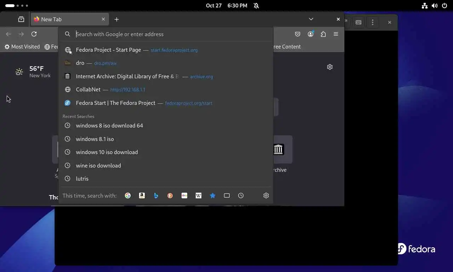Screen dimensions: 453x272
Task: Open Fedora Project - Start Page suggestion
Action: [x=166, y=50]
